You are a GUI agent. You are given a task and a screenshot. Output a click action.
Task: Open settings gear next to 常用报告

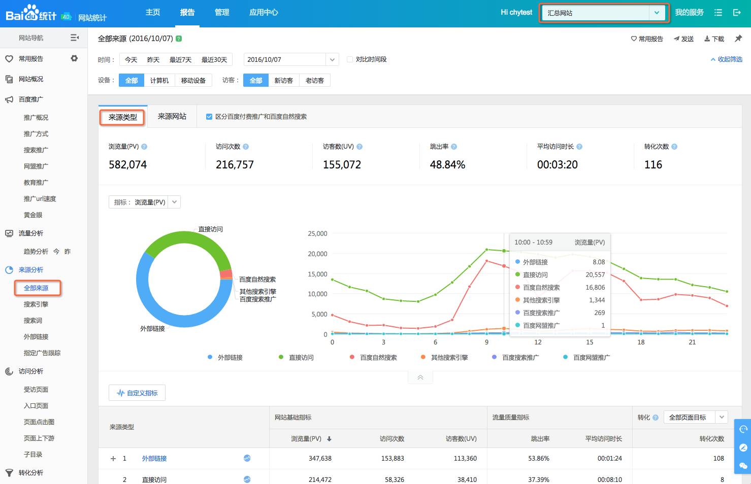(x=74, y=58)
